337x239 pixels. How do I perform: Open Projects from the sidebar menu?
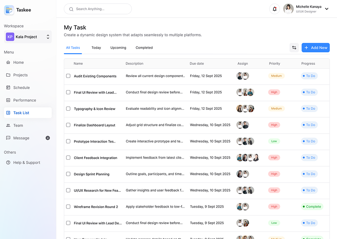click(28, 75)
